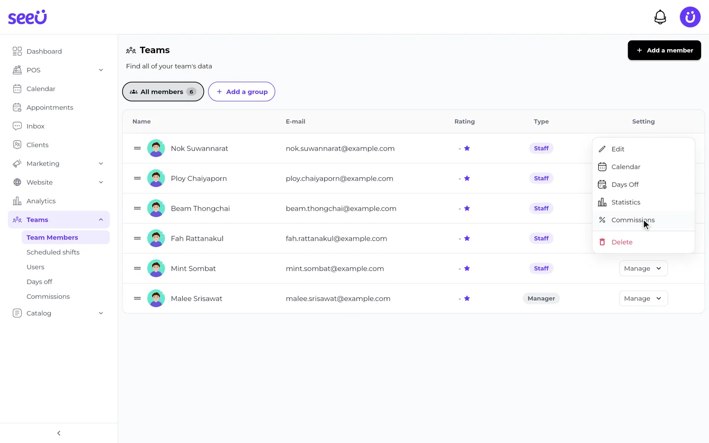Choose Commissions in the context menu
709x443 pixels.
pos(644,220)
